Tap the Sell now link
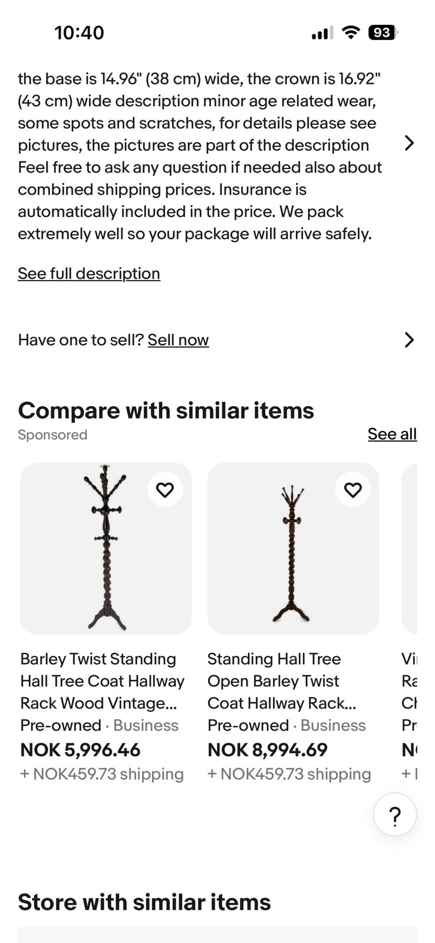The image size is (435, 943). (178, 340)
